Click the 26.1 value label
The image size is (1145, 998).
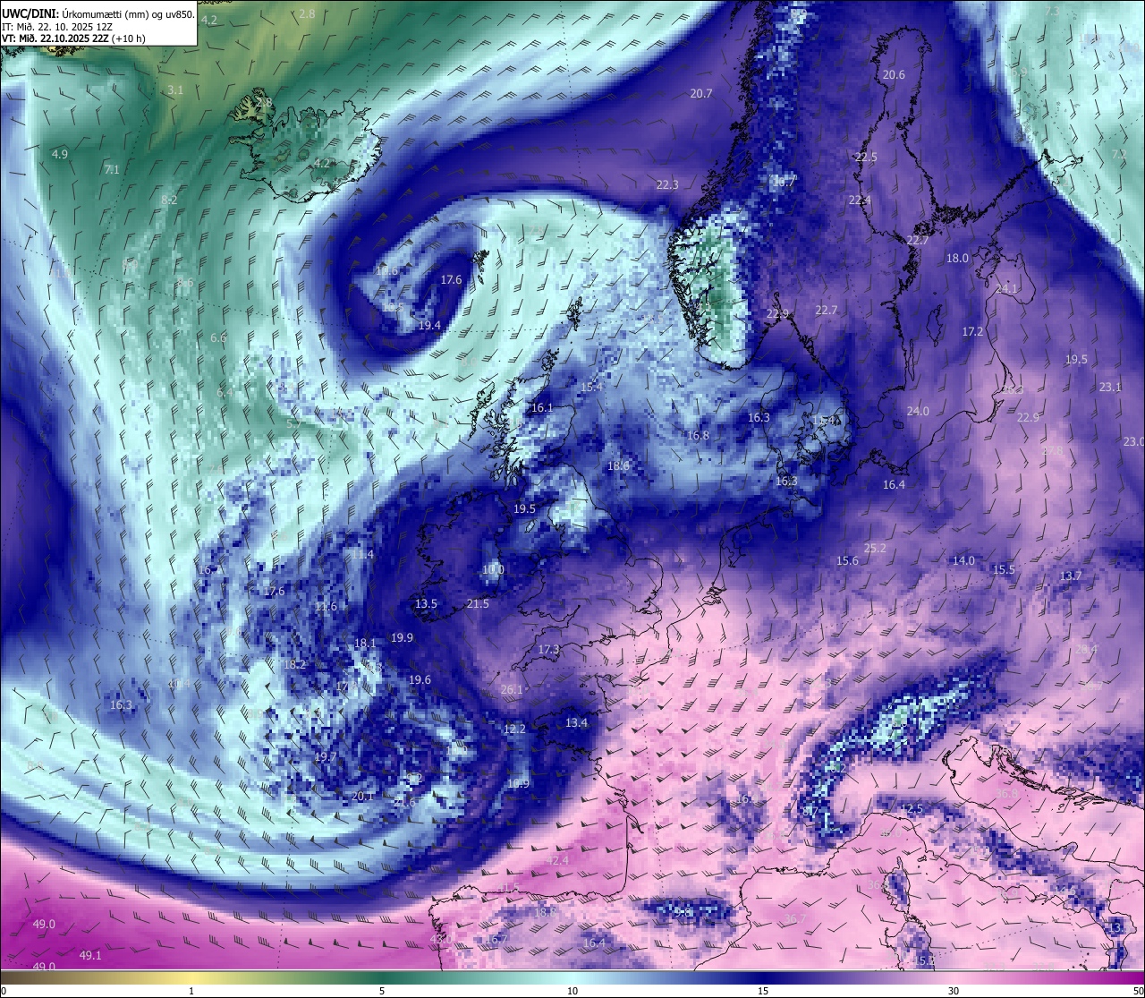click(512, 690)
